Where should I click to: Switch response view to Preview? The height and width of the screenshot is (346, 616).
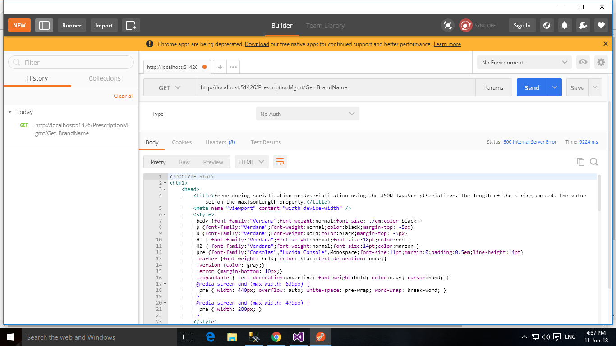(x=213, y=162)
